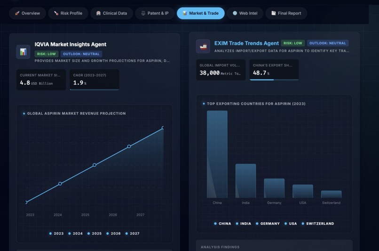Click the globe icon on Web Intel
The image size is (379, 251).
click(235, 13)
